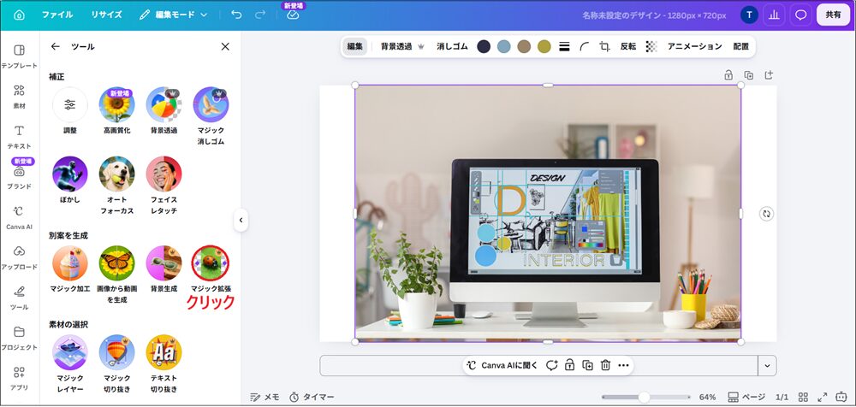Open the comments speech bubble icon
The image size is (856, 407).
[800, 15]
